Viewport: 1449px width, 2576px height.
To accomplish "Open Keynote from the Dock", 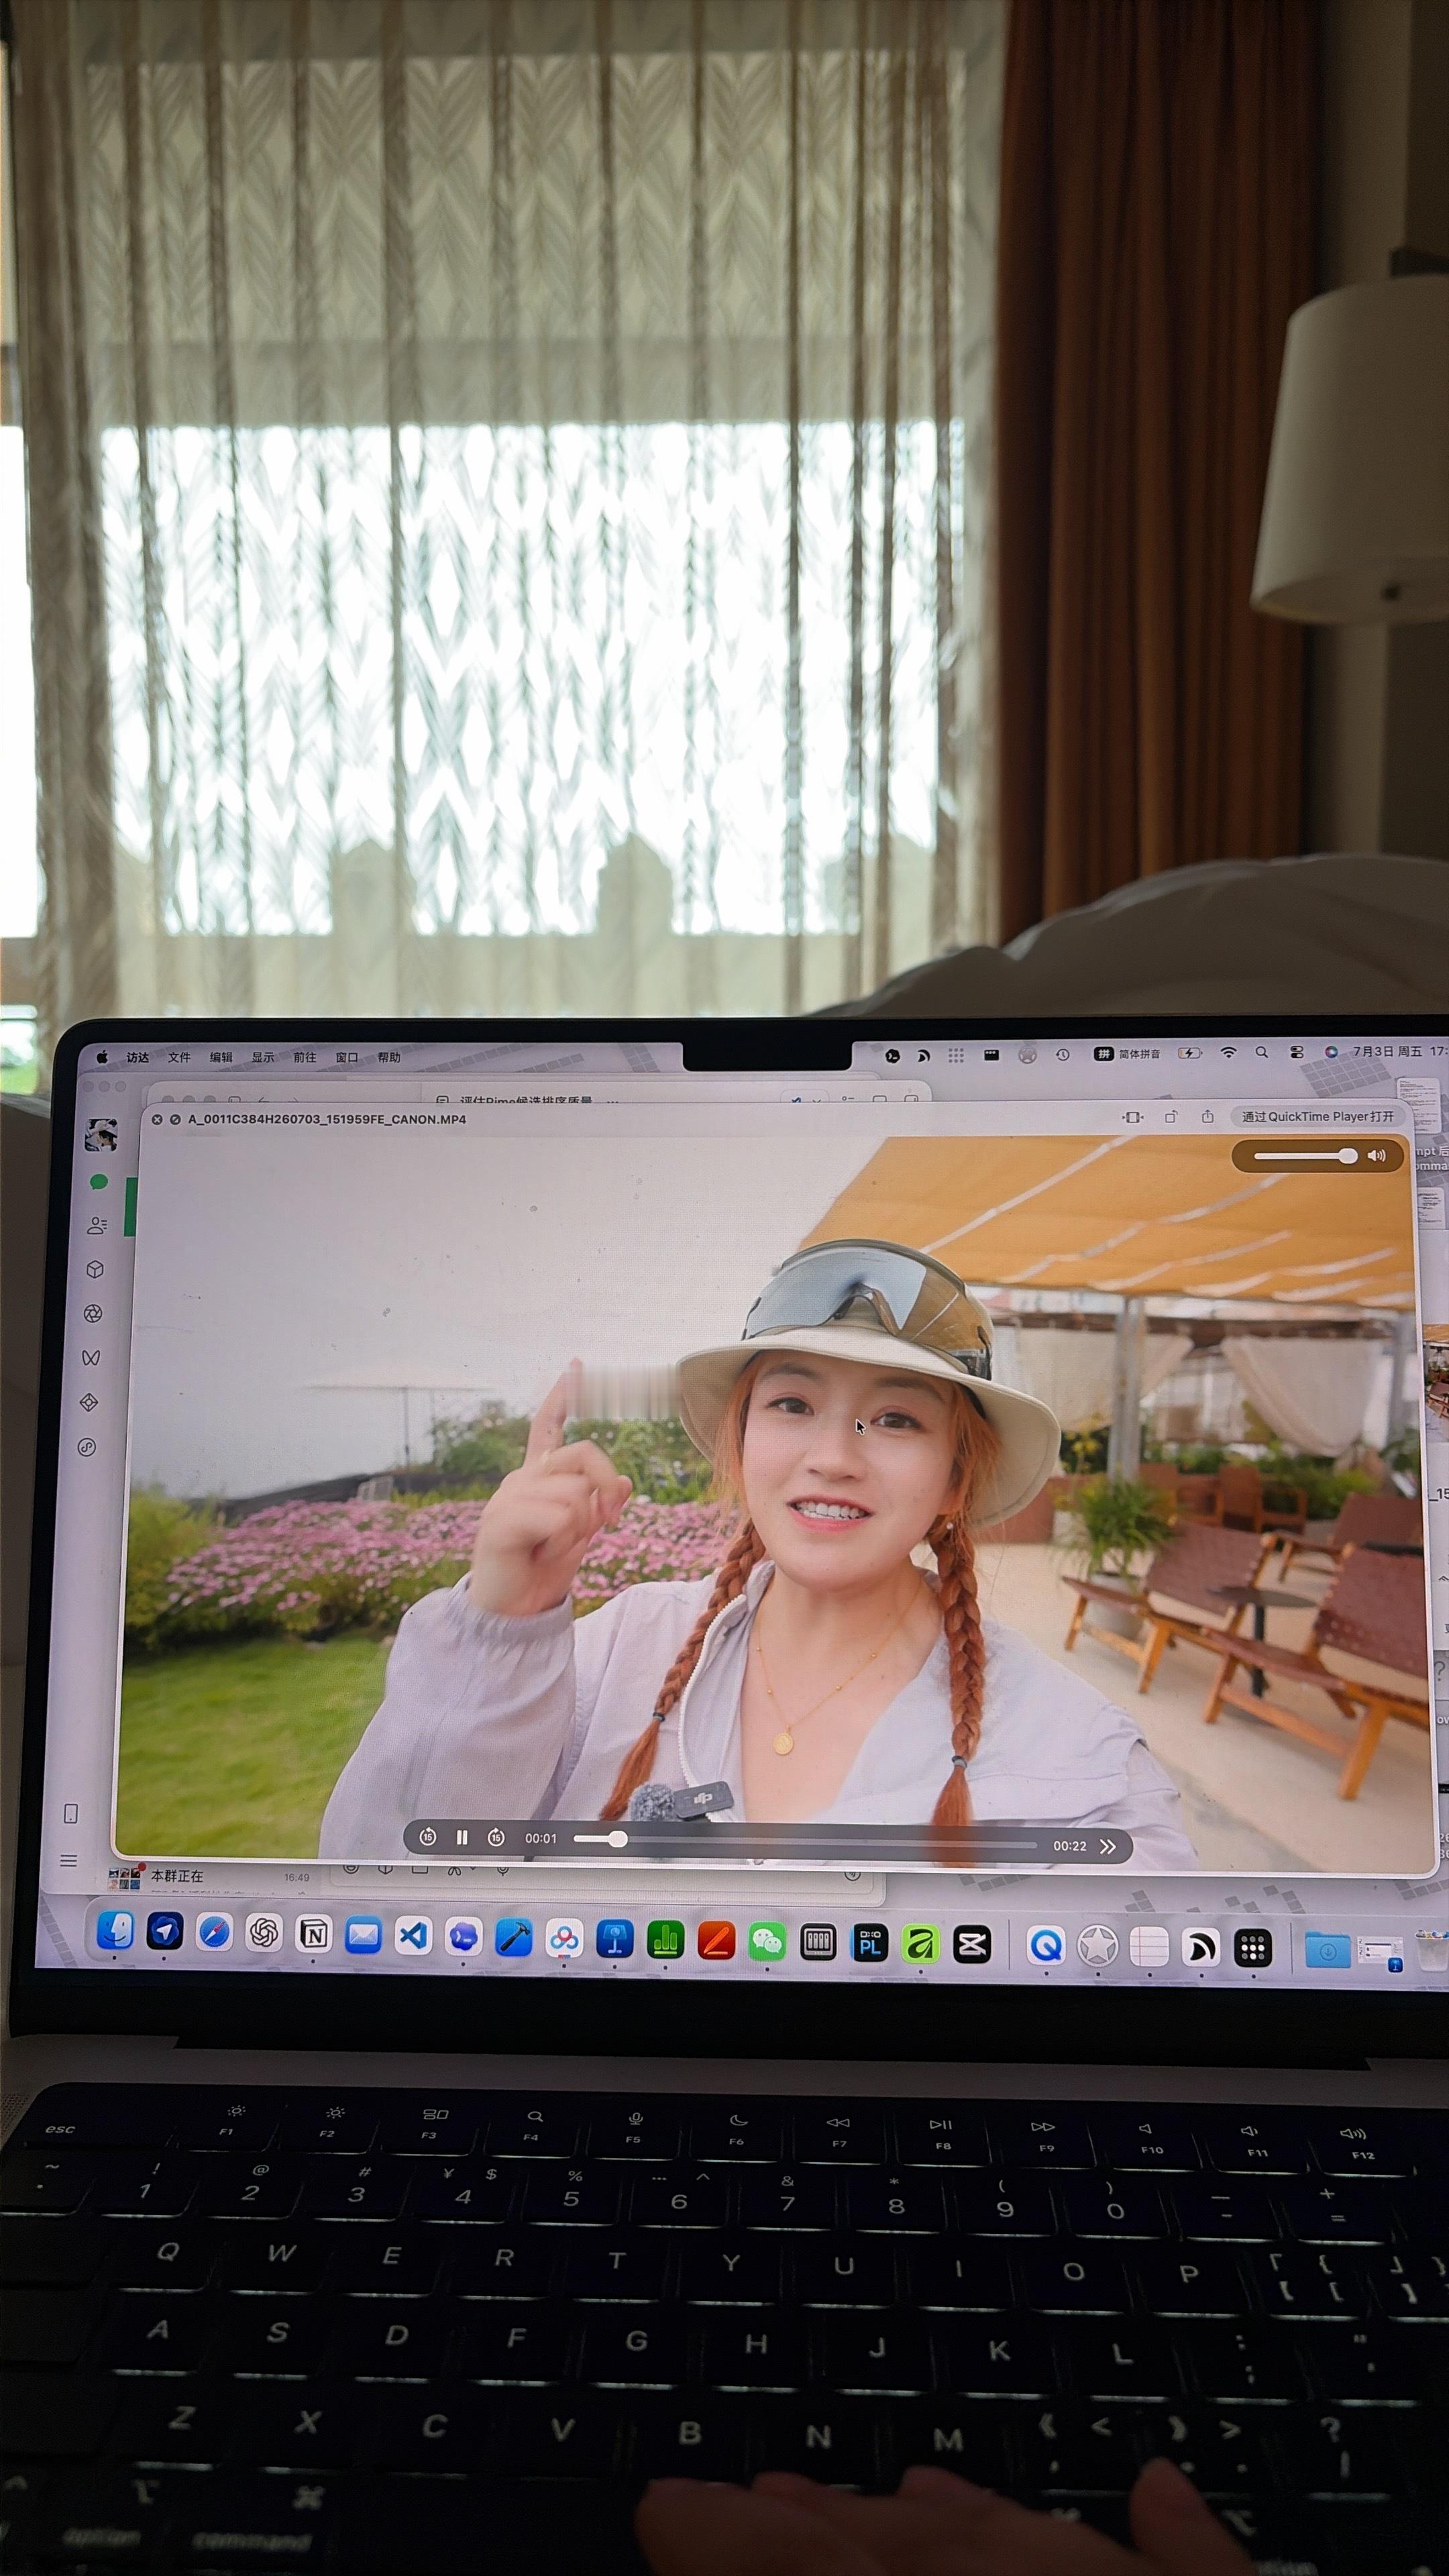I will 615,1940.
